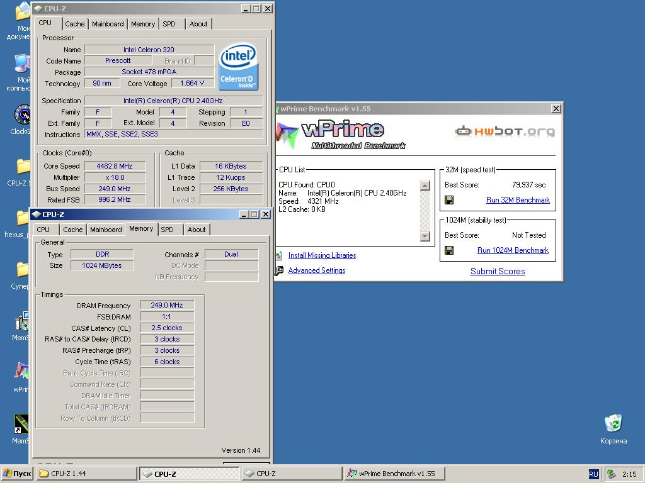Click the Specification field Intel(R) Celeron(R) CPU 2.40GHz
This screenshot has height=483, width=645.
point(174,101)
